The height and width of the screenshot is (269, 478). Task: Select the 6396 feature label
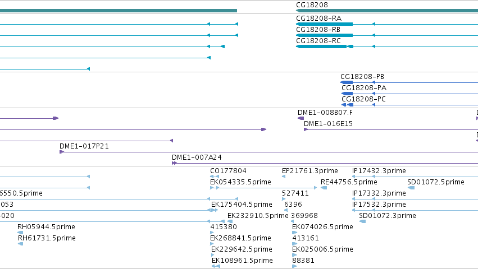coord(293,205)
